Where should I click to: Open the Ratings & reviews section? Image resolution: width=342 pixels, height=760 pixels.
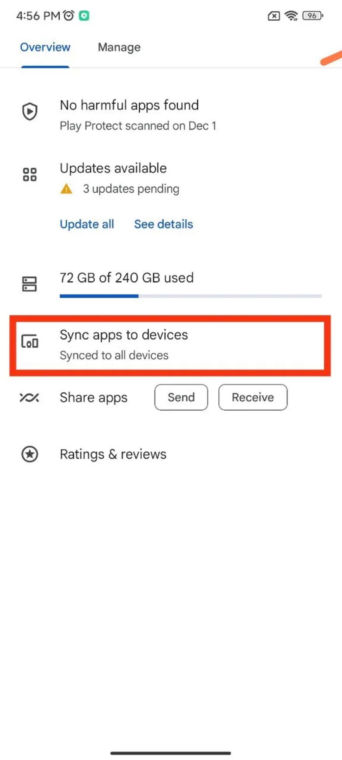click(113, 454)
